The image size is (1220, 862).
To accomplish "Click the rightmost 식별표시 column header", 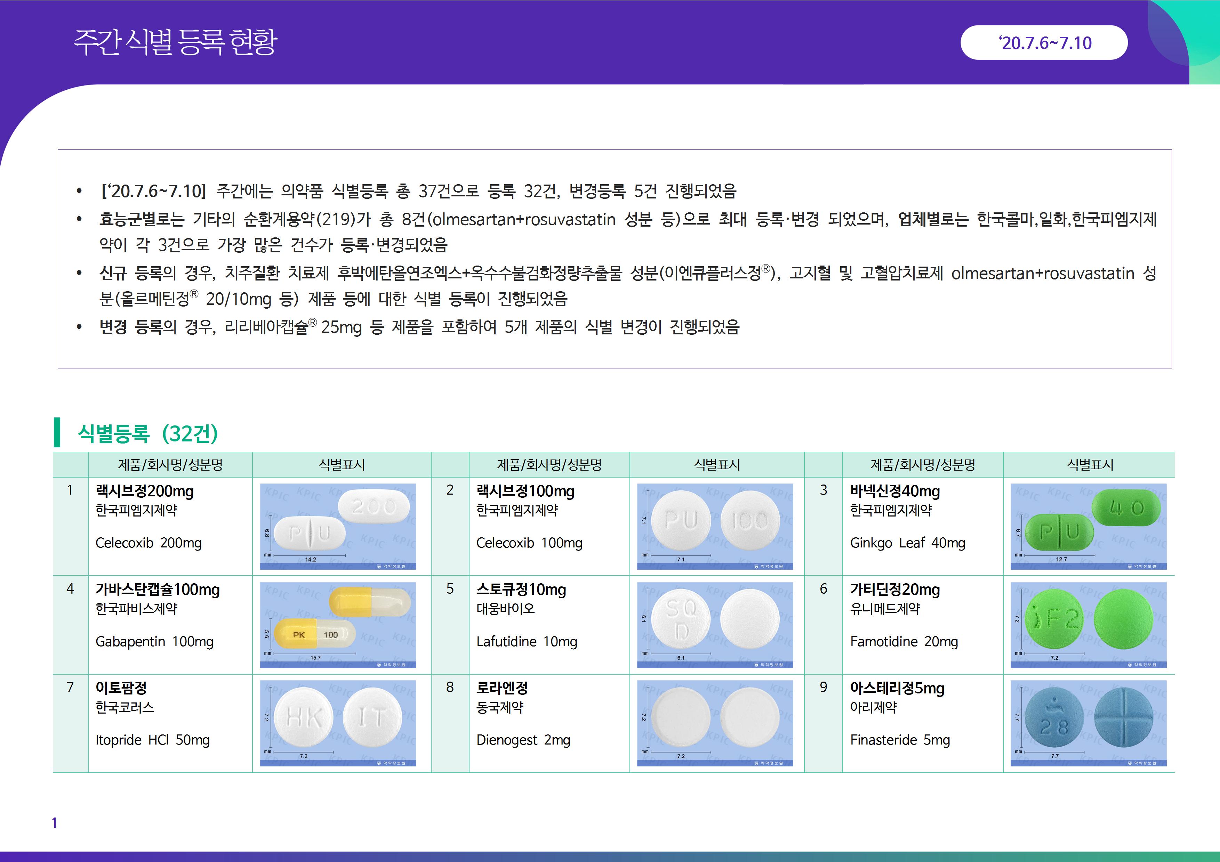I will 1089,465.
